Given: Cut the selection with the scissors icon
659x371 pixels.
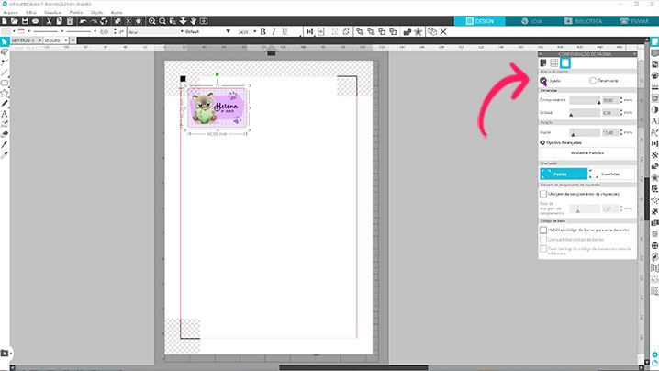Looking at the screenshot, I should [x=49, y=21].
